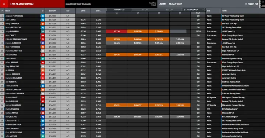Click team Cerba Promoracing Team

pyautogui.click(x=233, y=128)
